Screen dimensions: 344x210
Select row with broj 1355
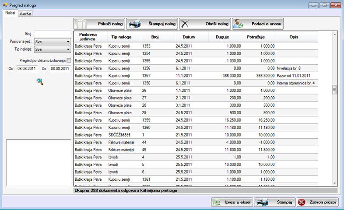[x=196, y=61]
